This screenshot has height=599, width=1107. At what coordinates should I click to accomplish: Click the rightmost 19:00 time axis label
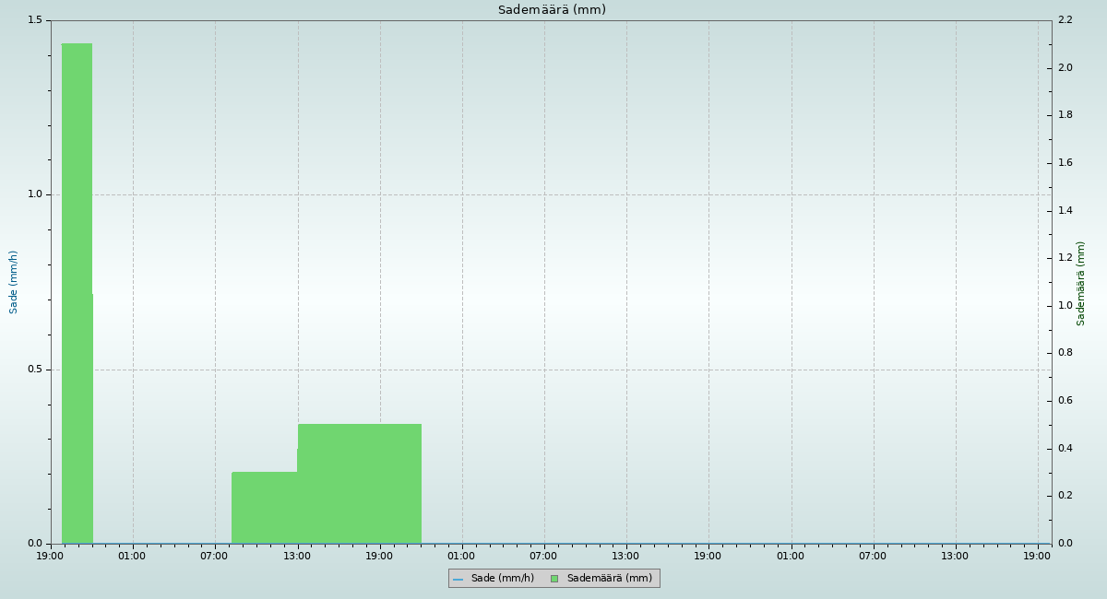click(1037, 556)
